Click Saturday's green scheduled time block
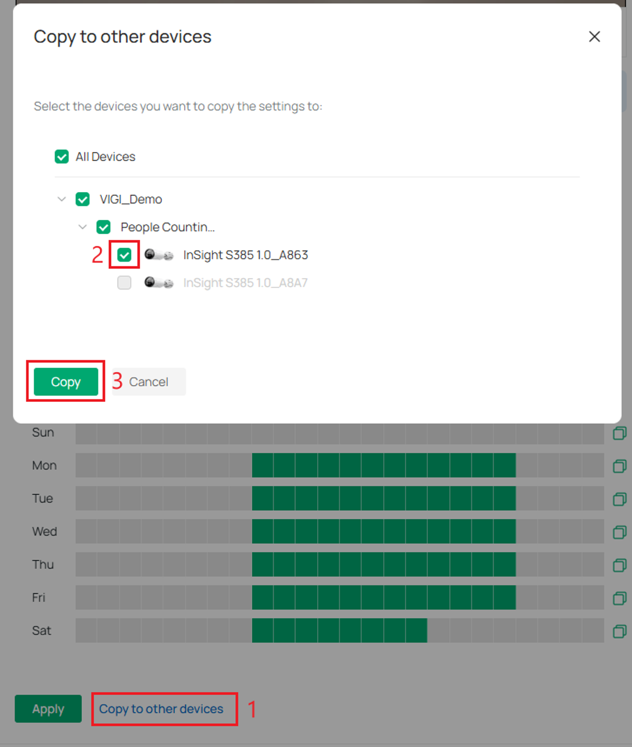Screen dimensions: 632x747 click(339, 631)
